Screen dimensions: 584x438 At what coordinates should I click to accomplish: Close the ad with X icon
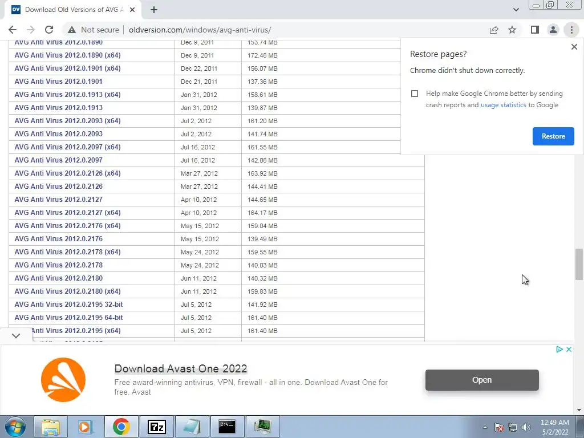(569, 350)
